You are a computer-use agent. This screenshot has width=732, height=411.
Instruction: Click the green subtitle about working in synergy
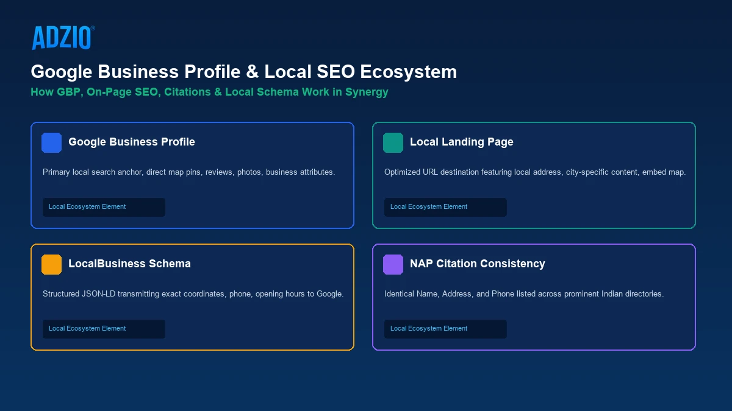[x=210, y=93]
